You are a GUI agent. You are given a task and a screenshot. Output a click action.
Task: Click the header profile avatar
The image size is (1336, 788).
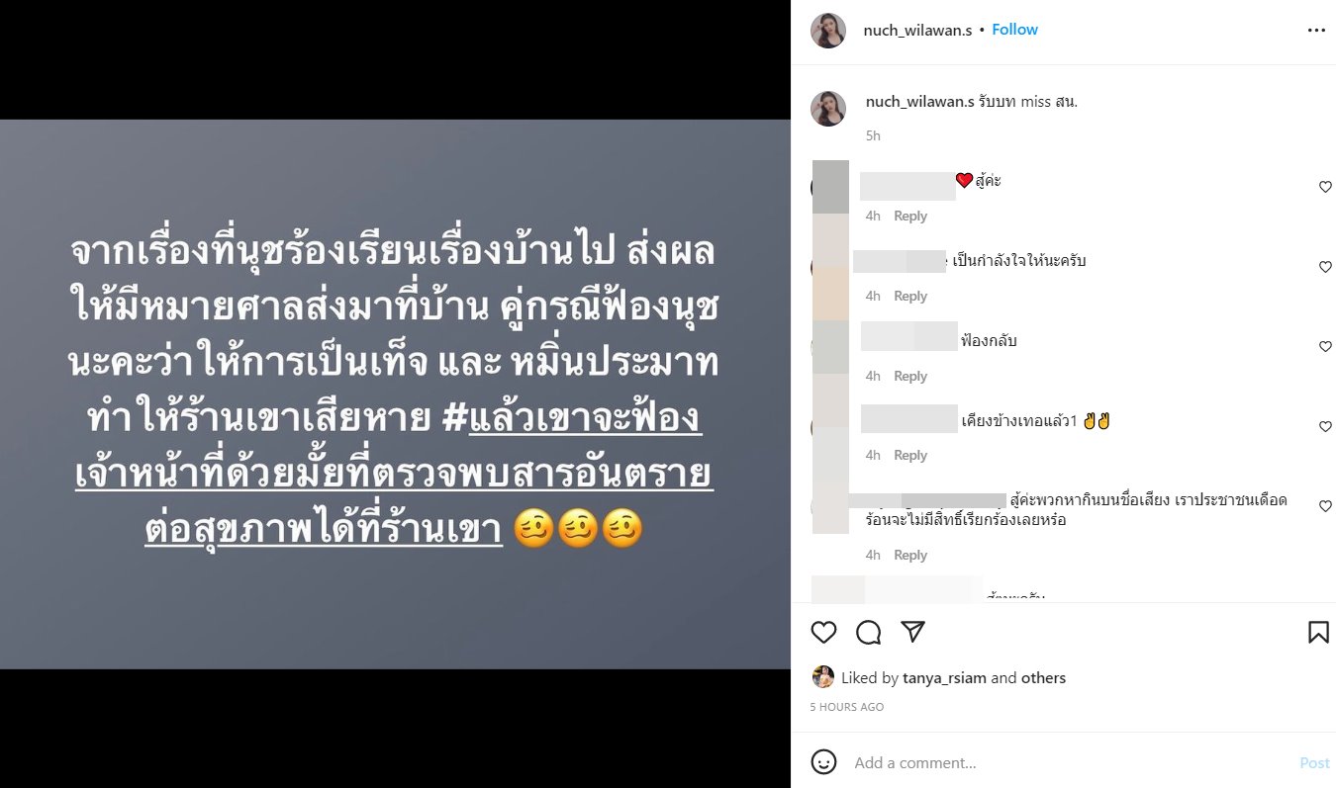click(828, 31)
